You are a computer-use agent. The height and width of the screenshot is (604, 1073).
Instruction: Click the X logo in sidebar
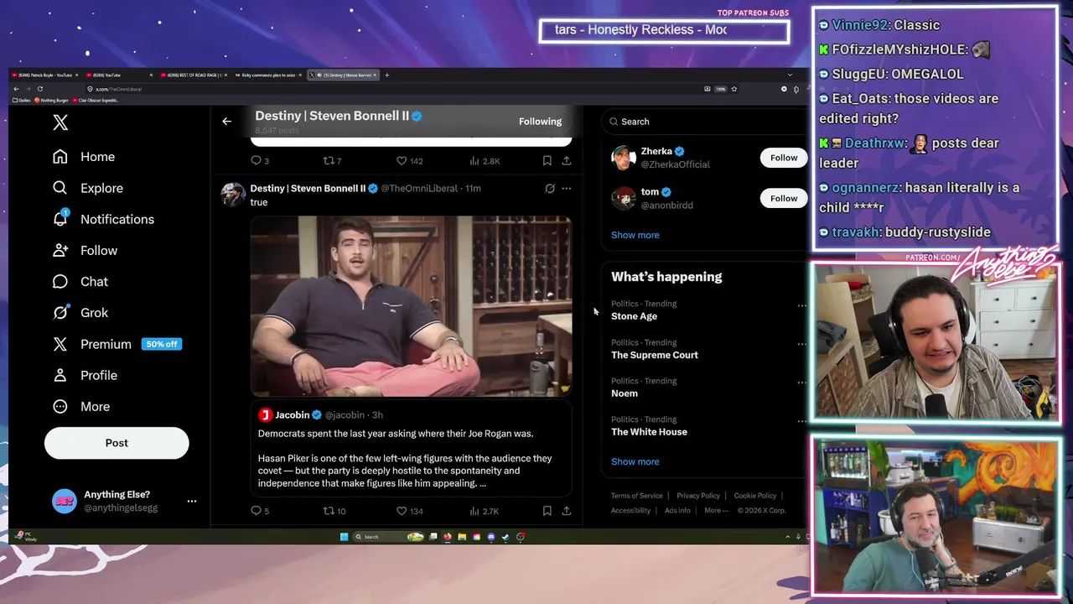(60, 122)
